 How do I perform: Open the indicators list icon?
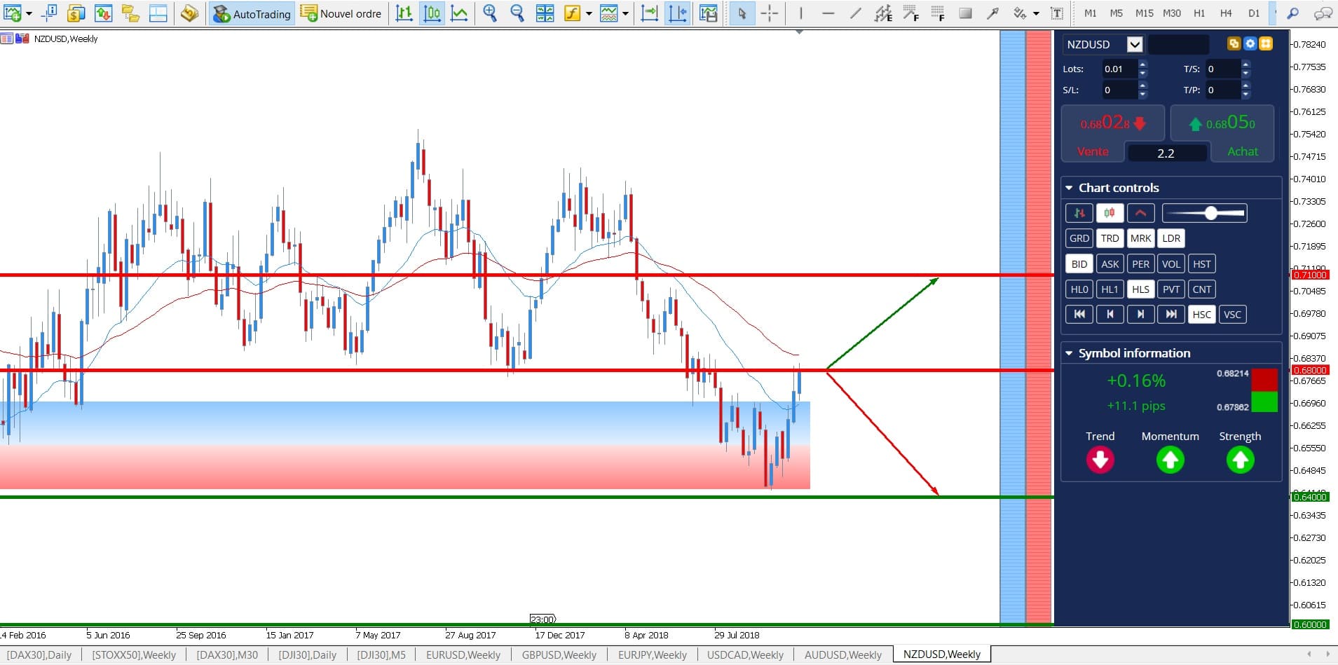(x=573, y=13)
